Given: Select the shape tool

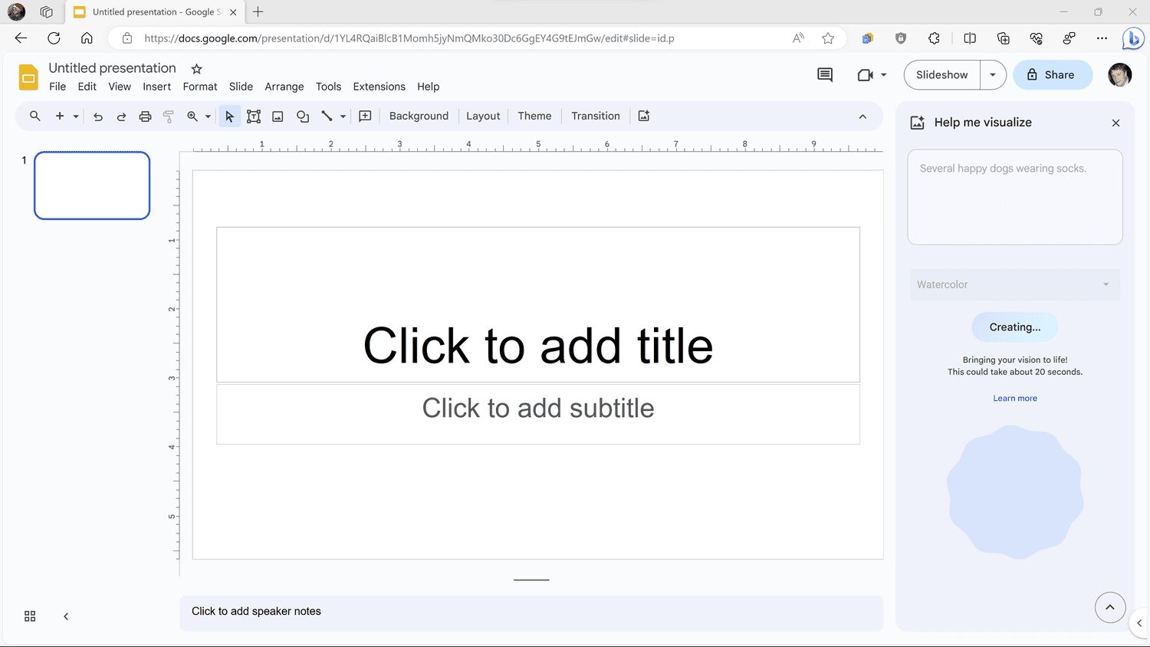Looking at the screenshot, I should pos(303,117).
